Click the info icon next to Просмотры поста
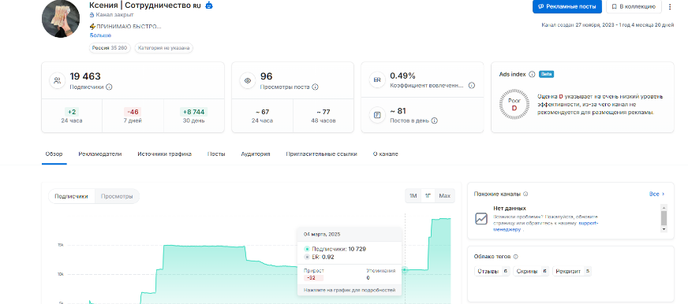The image size is (688, 304). (x=315, y=87)
